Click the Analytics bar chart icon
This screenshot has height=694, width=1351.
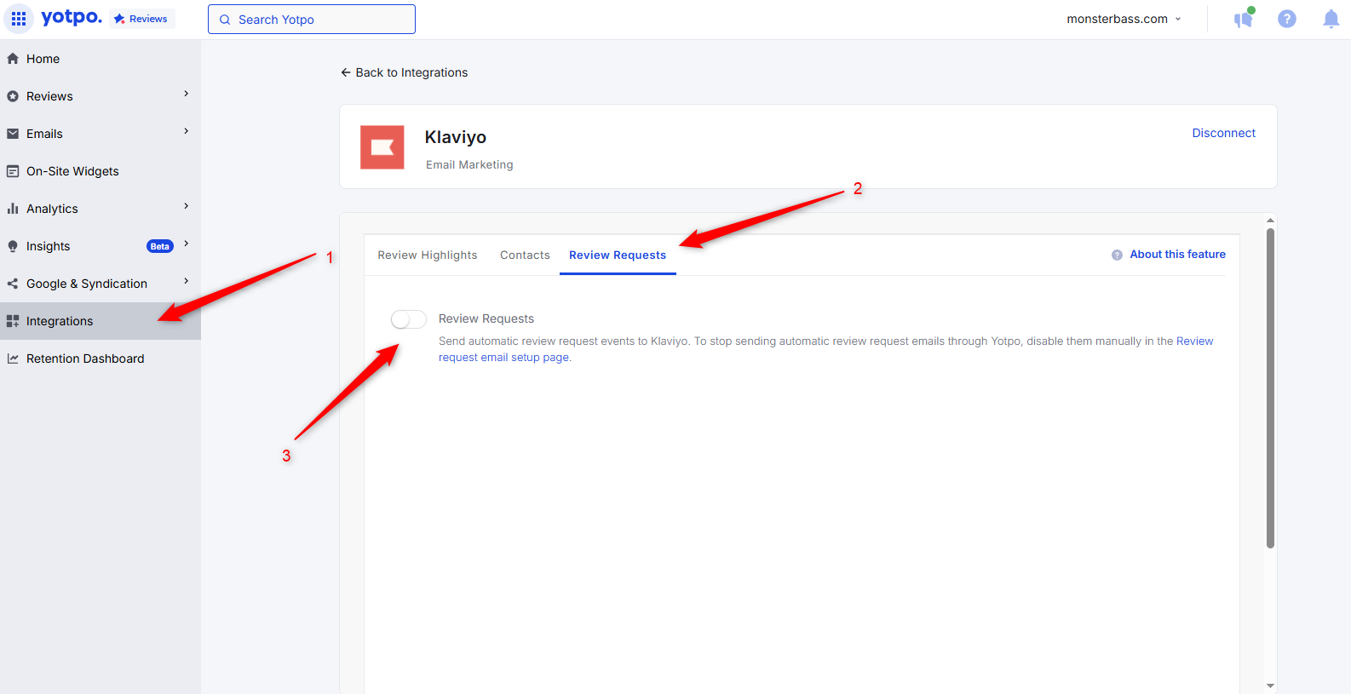tap(13, 209)
